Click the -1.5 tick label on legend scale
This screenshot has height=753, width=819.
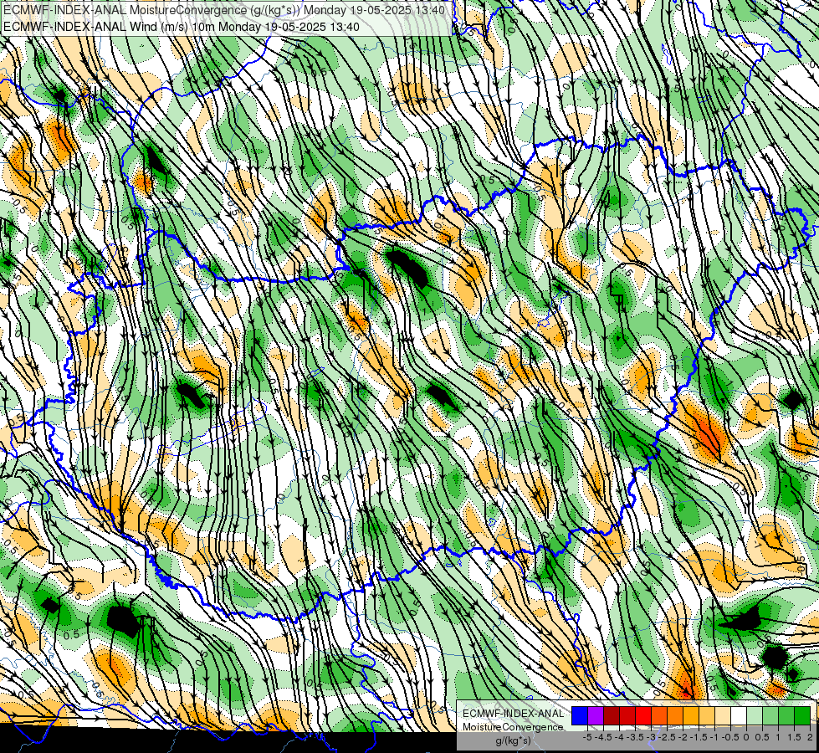click(x=699, y=737)
